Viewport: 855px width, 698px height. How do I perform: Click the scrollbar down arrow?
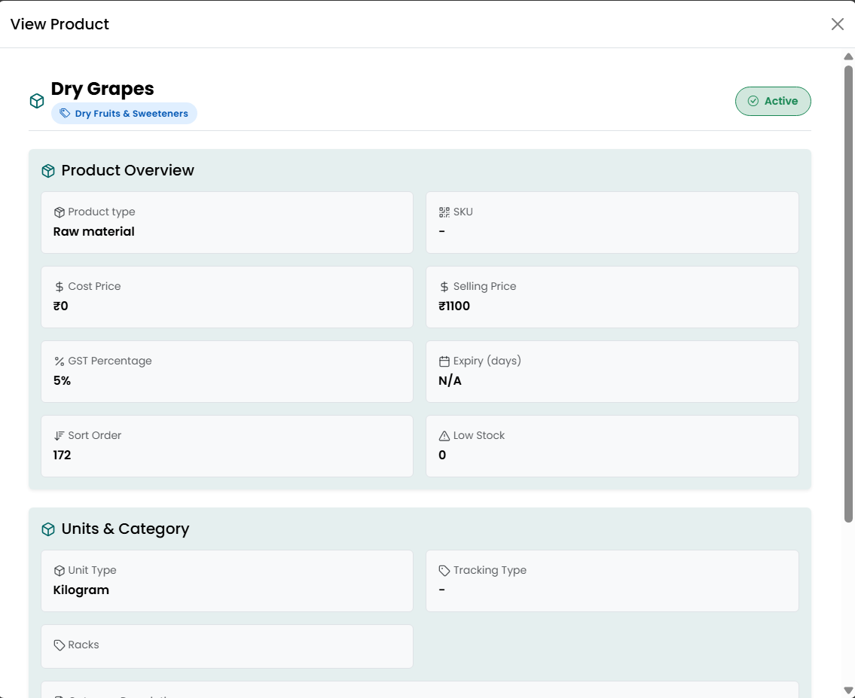[848, 690]
